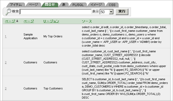
Task: Sort by the first ページ column header
Action: pos(10,21)
